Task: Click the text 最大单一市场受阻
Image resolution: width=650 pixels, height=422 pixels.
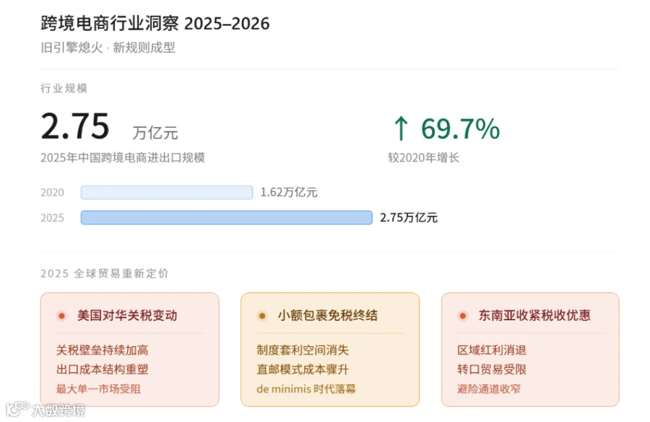Action: (x=99, y=389)
